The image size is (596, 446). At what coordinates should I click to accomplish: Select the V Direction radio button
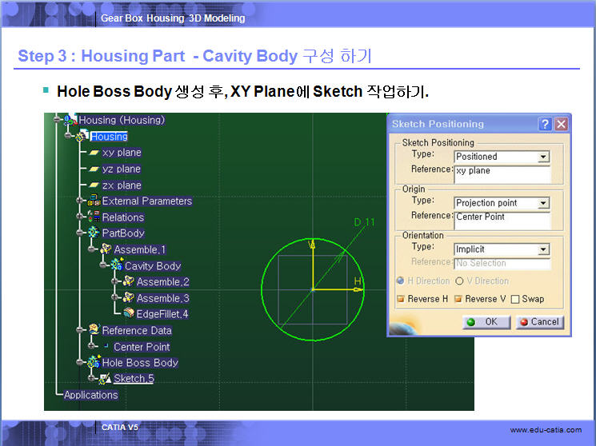[459, 281]
